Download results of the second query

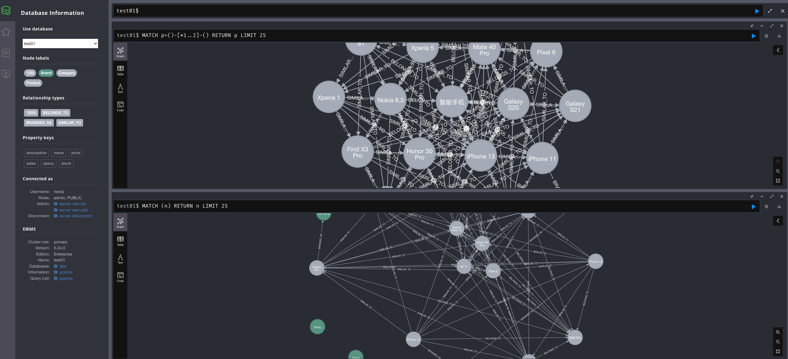tap(779, 206)
